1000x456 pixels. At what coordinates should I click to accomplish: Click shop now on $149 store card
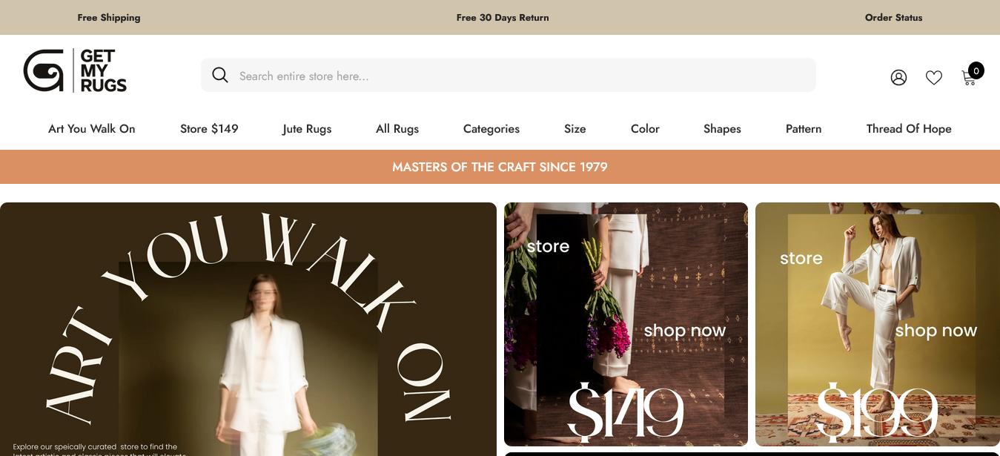(x=685, y=330)
